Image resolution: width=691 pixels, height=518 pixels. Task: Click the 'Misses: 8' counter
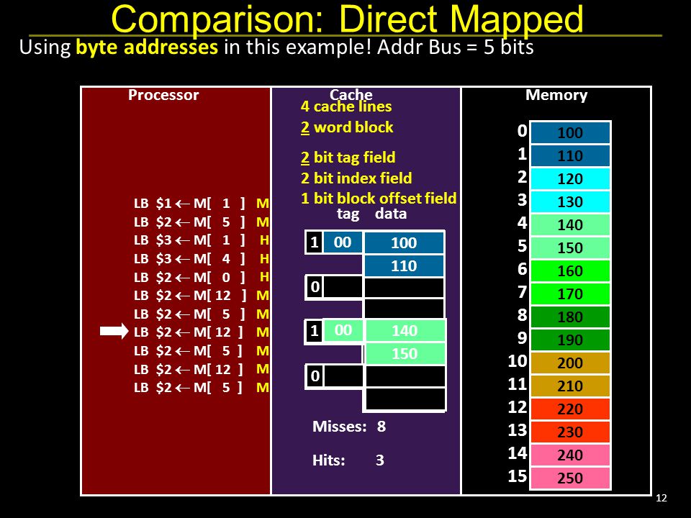click(x=349, y=427)
